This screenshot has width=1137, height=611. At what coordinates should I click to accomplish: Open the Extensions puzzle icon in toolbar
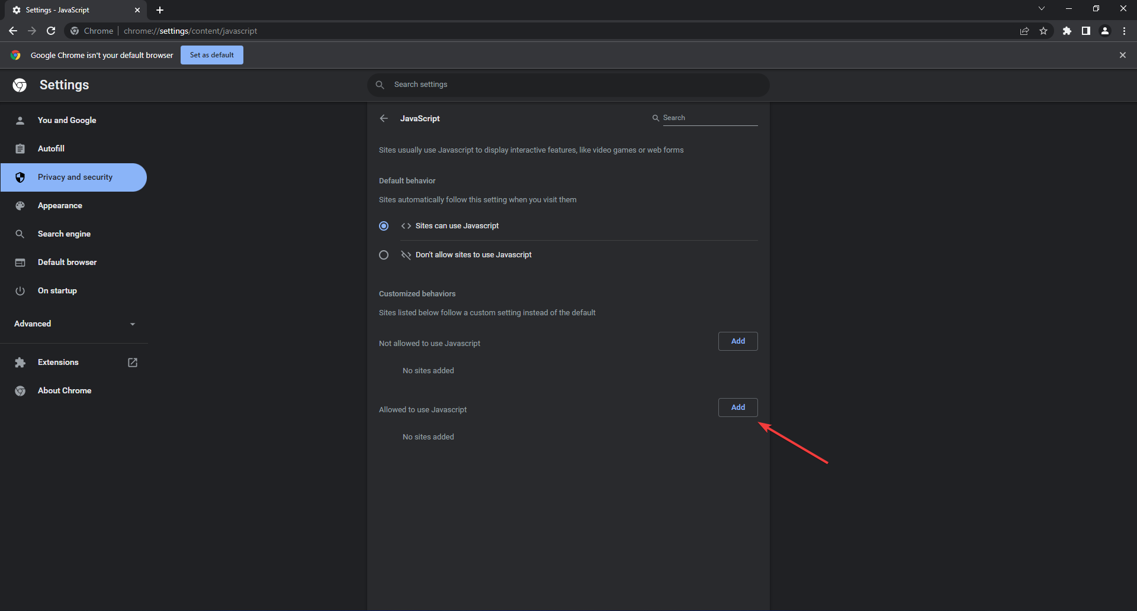click(x=1067, y=31)
